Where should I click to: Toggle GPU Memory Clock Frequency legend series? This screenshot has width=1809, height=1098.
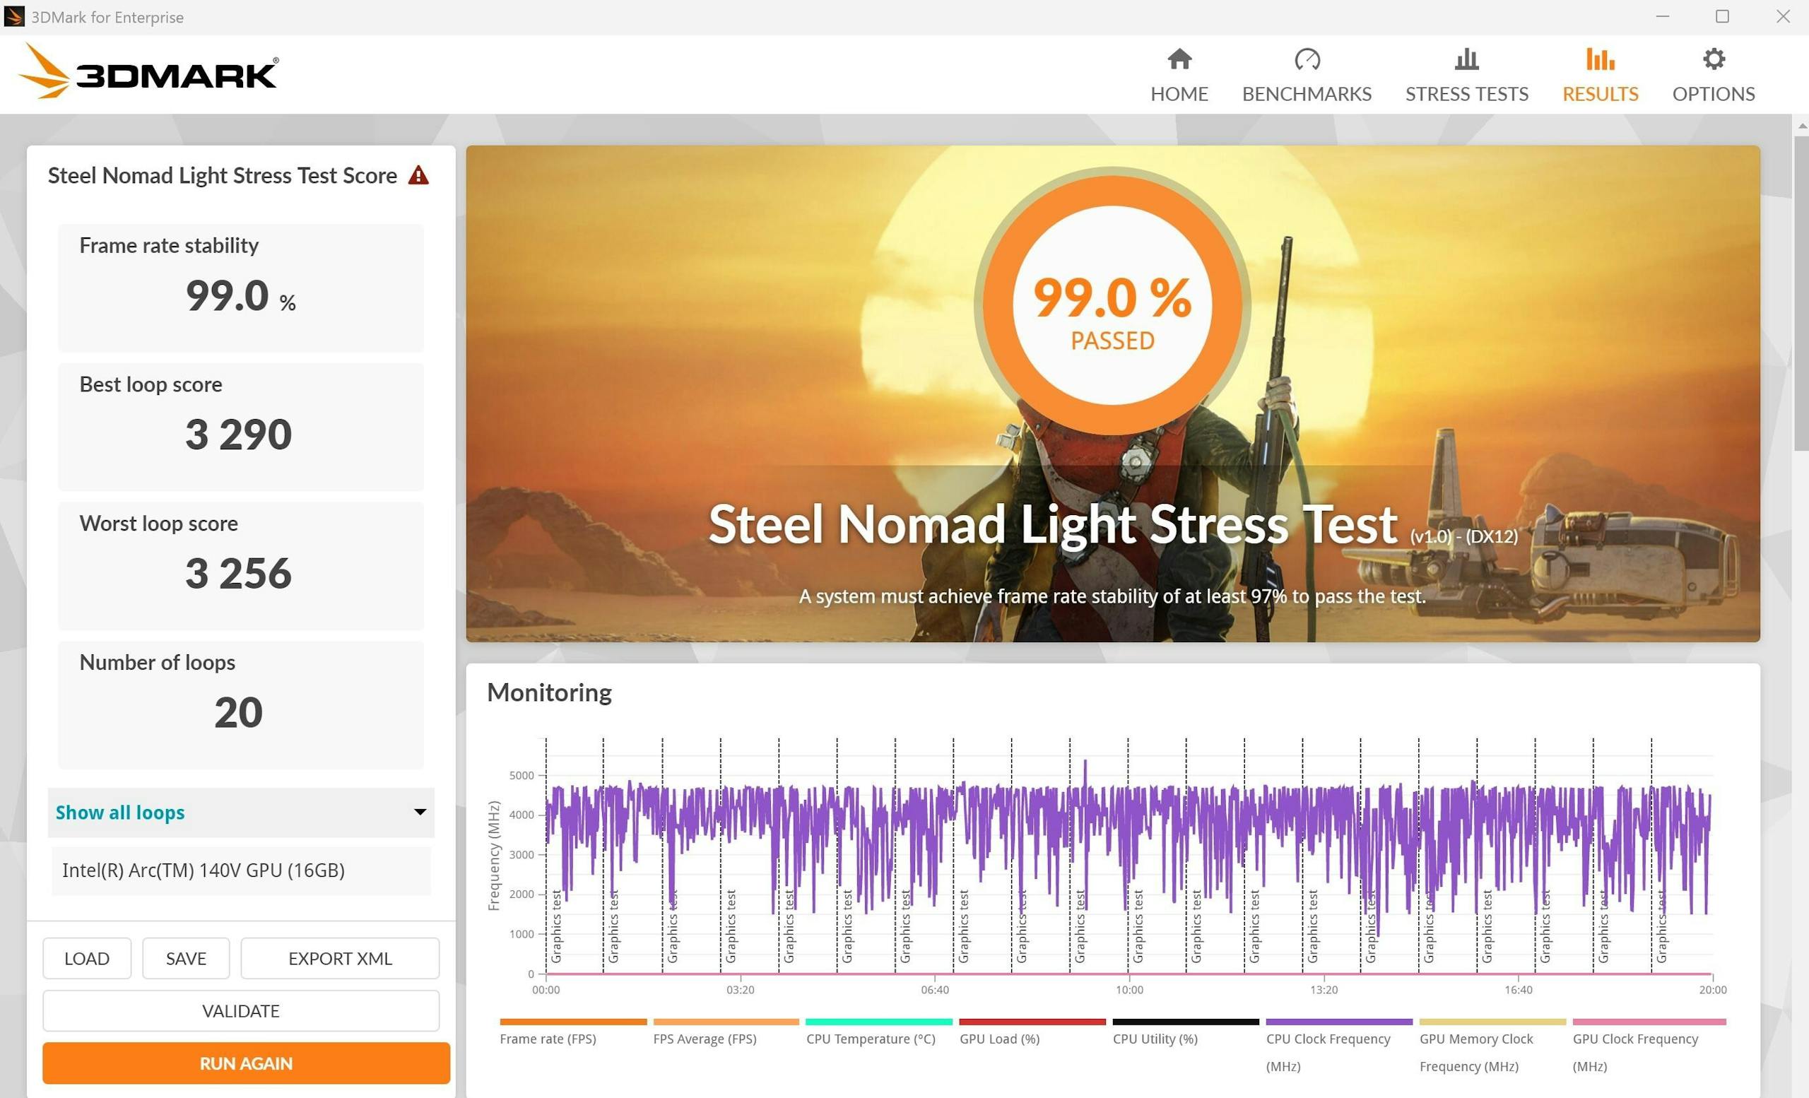[x=1492, y=1046]
